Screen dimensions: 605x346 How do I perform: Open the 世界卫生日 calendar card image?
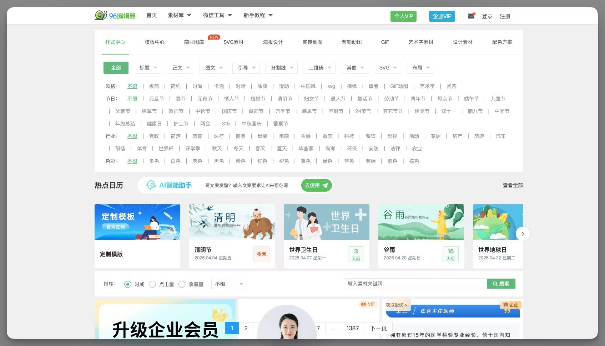pos(327,222)
